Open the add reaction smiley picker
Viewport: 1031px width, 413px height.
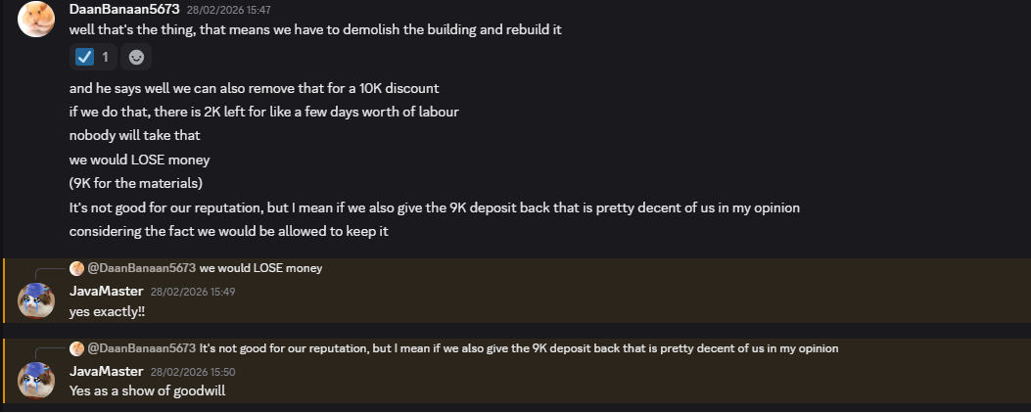point(136,57)
